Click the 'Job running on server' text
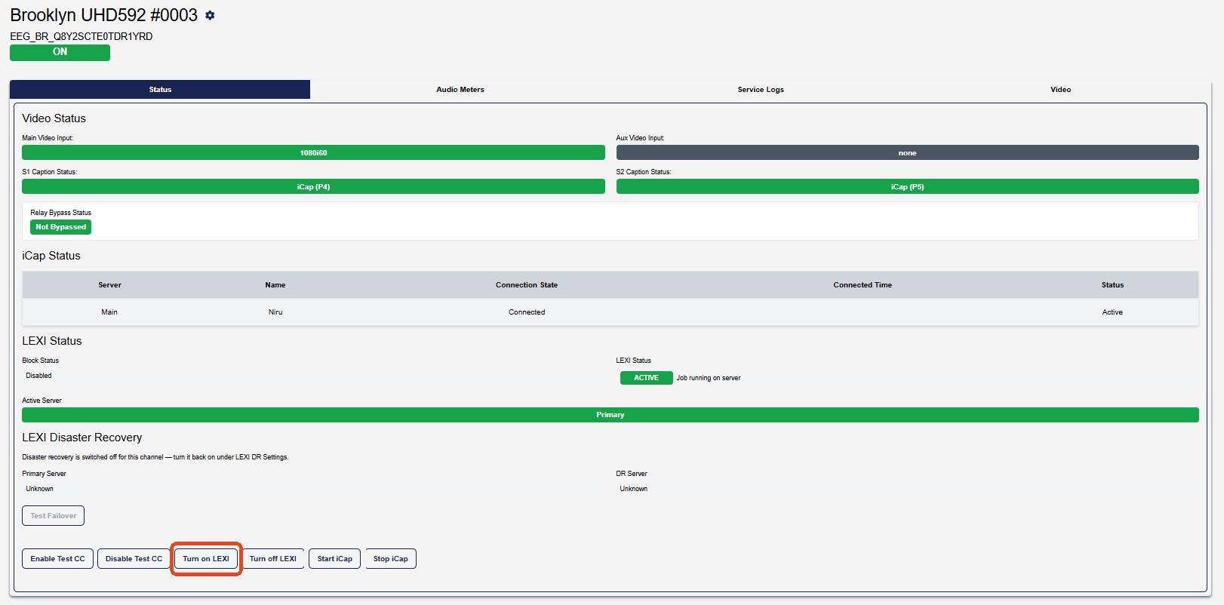Screen dimensions: 1224x605 (x=709, y=378)
